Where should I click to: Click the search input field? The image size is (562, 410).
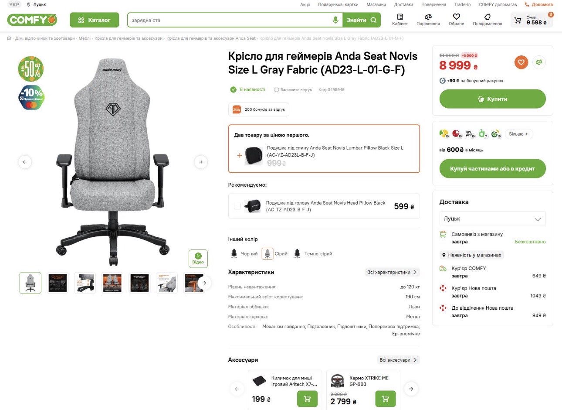coord(229,20)
